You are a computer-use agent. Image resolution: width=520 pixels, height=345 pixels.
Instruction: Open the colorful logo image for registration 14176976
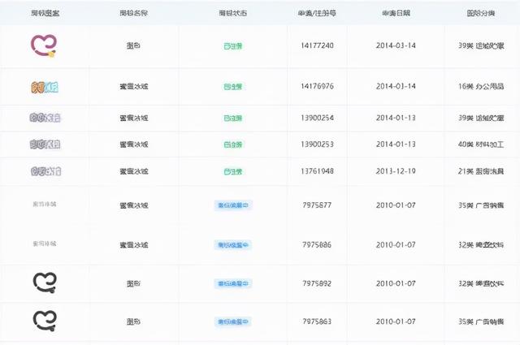coord(45,86)
